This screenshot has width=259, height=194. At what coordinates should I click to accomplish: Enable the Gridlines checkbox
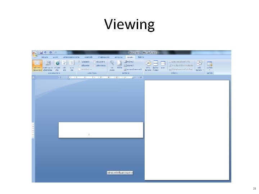[79, 65]
